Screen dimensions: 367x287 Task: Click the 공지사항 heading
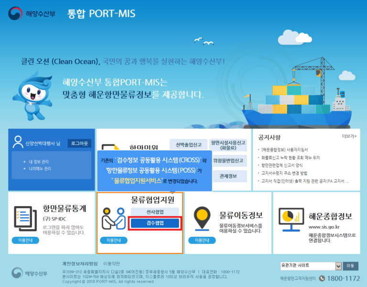(x=269, y=137)
